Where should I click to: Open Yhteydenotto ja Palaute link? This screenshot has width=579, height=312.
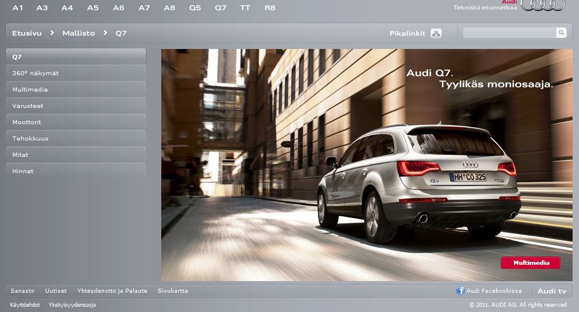click(112, 291)
